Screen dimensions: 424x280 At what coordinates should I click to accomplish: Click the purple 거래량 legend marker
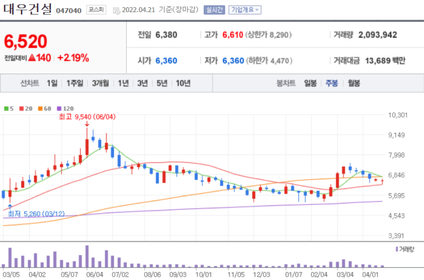click(397, 249)
